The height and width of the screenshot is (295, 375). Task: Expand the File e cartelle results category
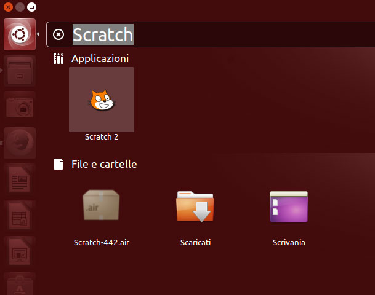pyautogui.click(x=104, y=164)
